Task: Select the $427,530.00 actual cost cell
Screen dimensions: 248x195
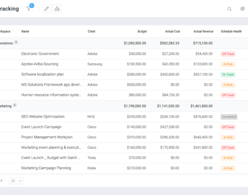Action: click(x=170, y=127)
